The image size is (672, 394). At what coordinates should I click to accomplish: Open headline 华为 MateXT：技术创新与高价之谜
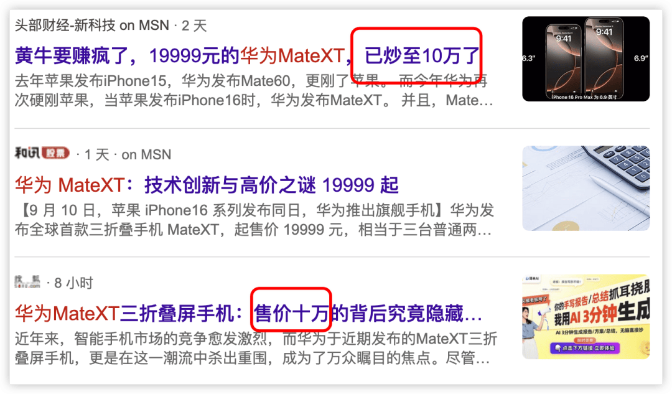tap(207, 185)
